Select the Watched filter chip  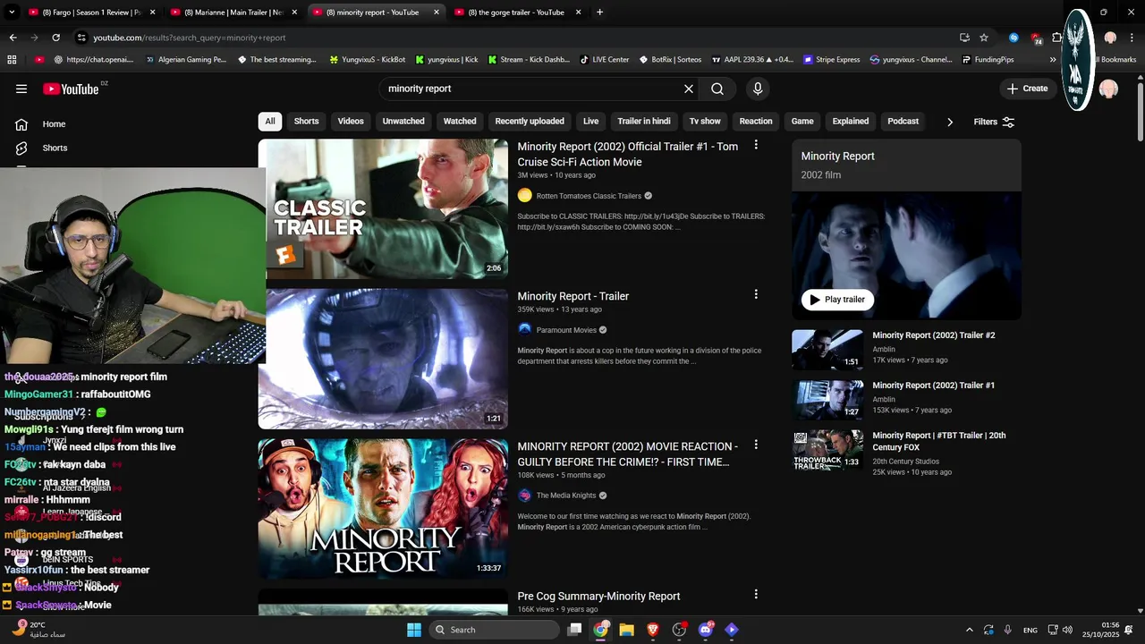tap(460, 122)
